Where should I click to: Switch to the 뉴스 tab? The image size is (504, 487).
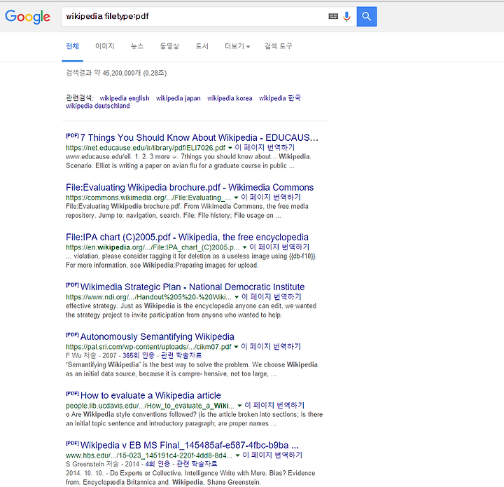[137, 46]
